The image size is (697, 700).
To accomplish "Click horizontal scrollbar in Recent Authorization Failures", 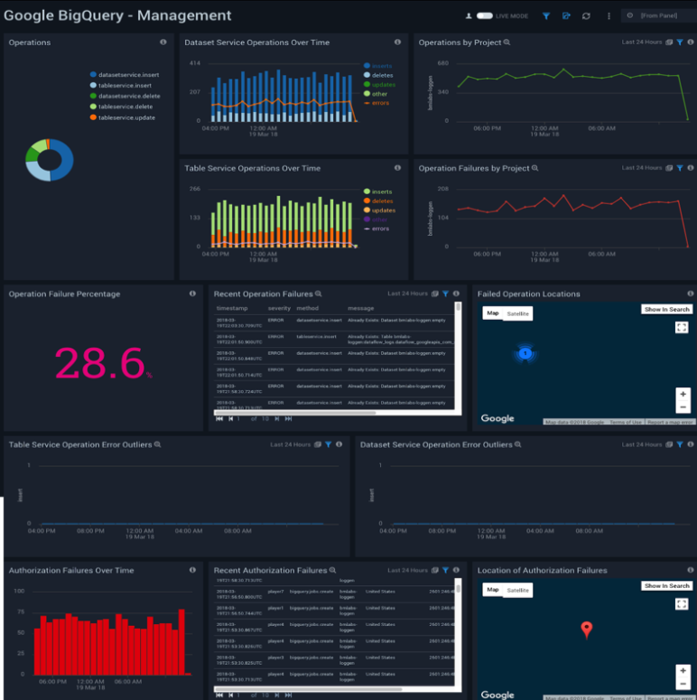I will tap(308, 689).
